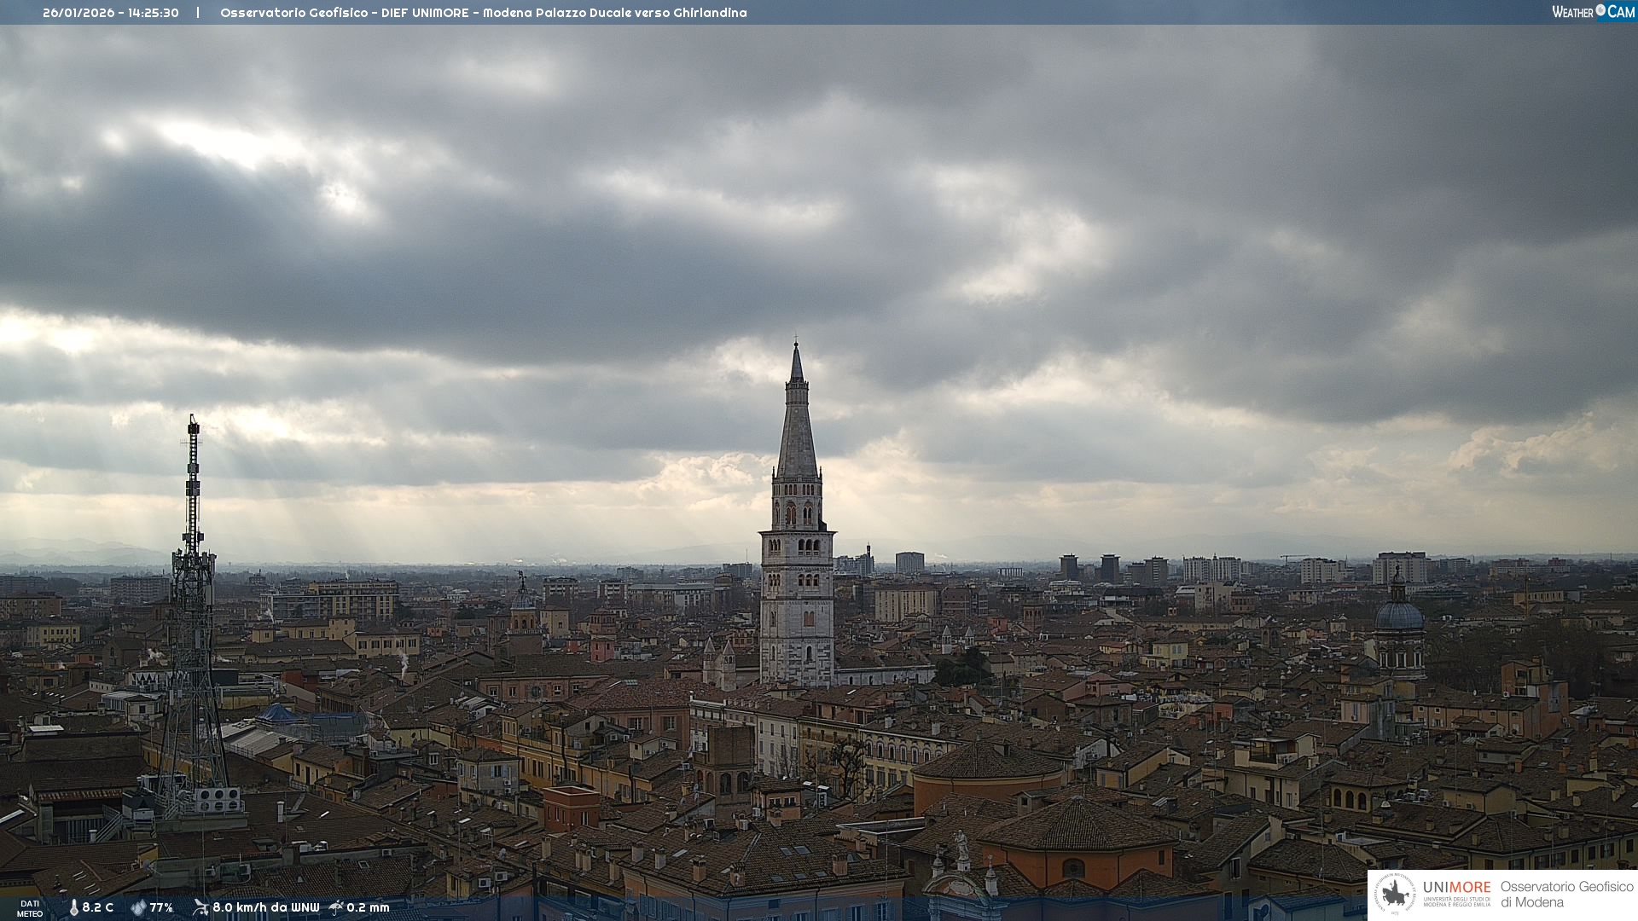Click the WeatherCam logo in header
This screenshot has width=1638, height=921.
click(x=1593, y=12)
